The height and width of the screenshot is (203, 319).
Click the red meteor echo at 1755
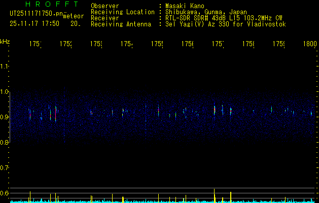[x=158, y=111]
